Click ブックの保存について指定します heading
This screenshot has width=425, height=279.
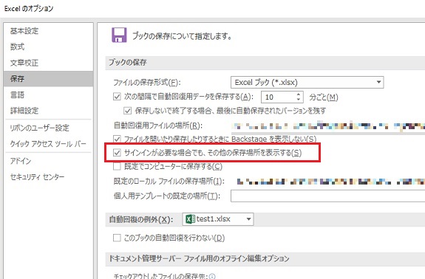coord(182,36)
